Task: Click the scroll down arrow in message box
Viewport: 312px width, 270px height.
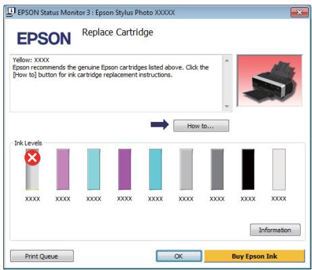Action: [x=227, y=106]
